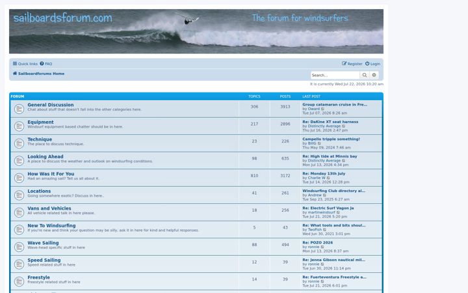This screenshot has width=468, height=293.
Task: View latest post icon beside martinwindsurf
Action: click(338, 212)
